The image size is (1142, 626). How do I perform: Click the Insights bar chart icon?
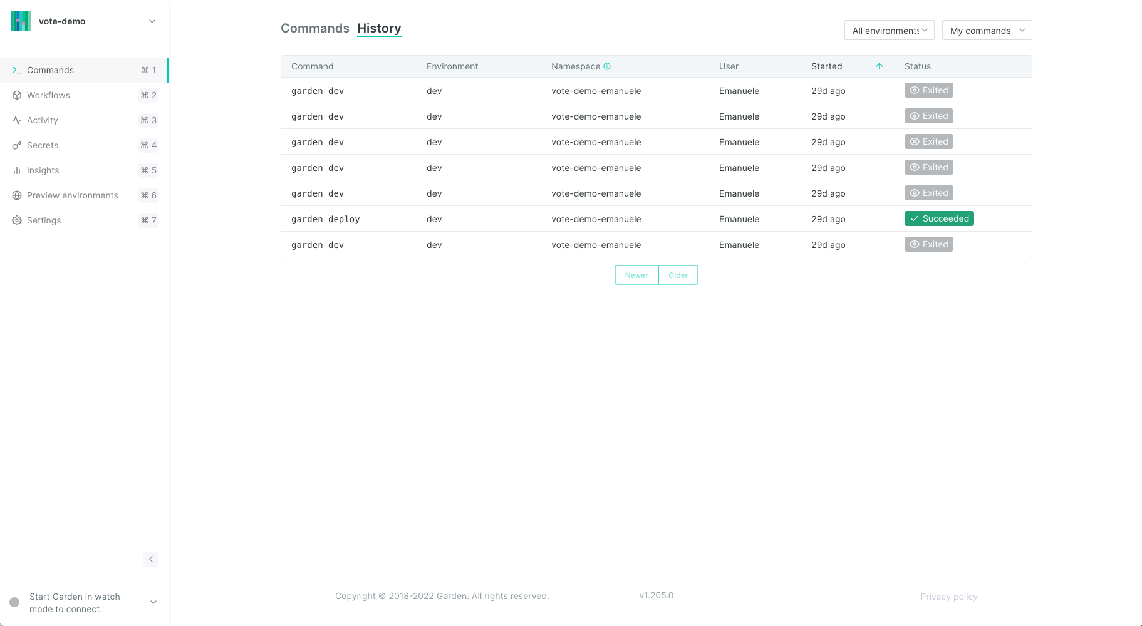tap(17, 170)
